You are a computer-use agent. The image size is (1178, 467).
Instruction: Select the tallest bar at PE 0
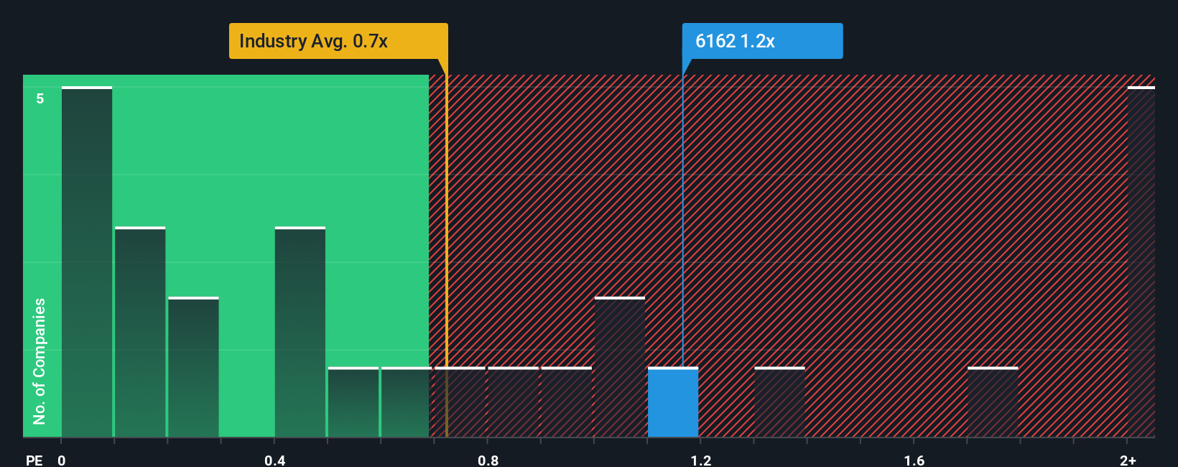coord(87,262)
